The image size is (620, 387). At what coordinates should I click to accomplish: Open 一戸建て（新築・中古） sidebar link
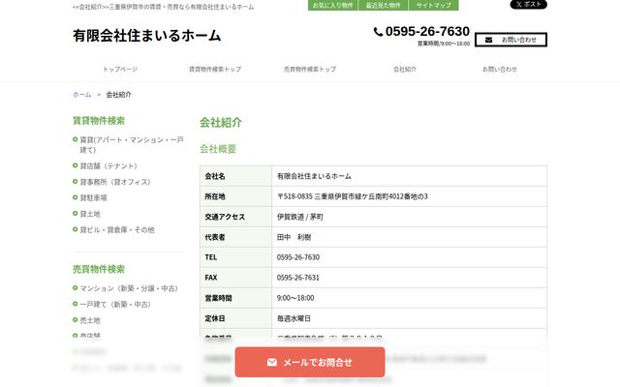coord(115,305)
